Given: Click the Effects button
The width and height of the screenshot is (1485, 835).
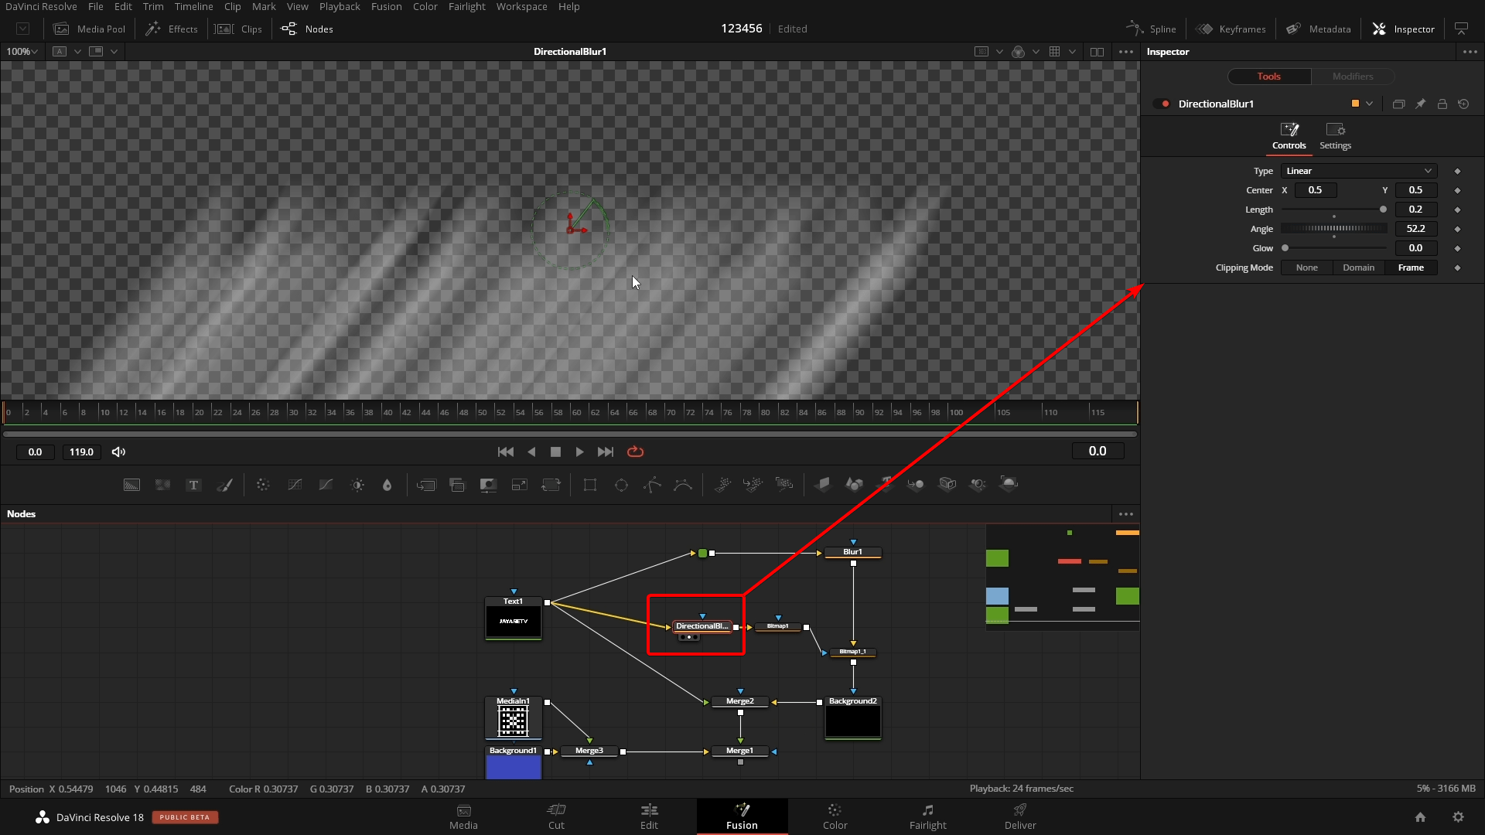Looking at the screenshot, I should (x=172, y=29).
